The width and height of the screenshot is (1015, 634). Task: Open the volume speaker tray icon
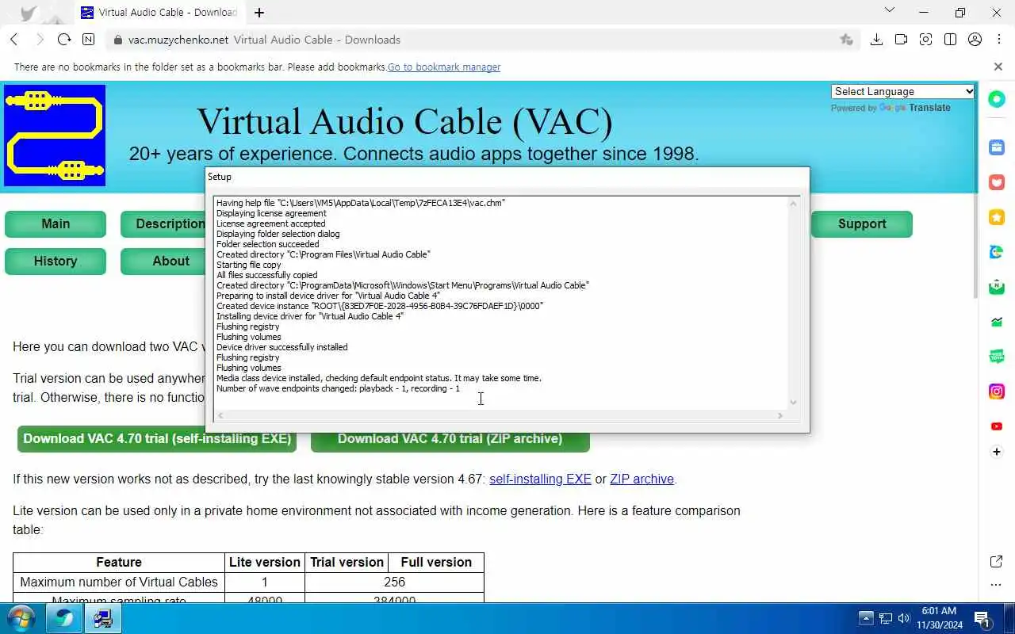click(x=904, y=618)
